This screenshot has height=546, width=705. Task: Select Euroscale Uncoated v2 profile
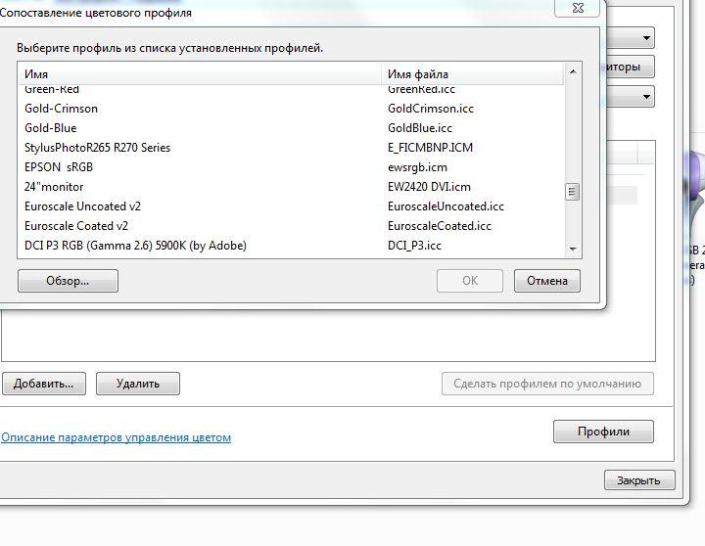[290, 206]
